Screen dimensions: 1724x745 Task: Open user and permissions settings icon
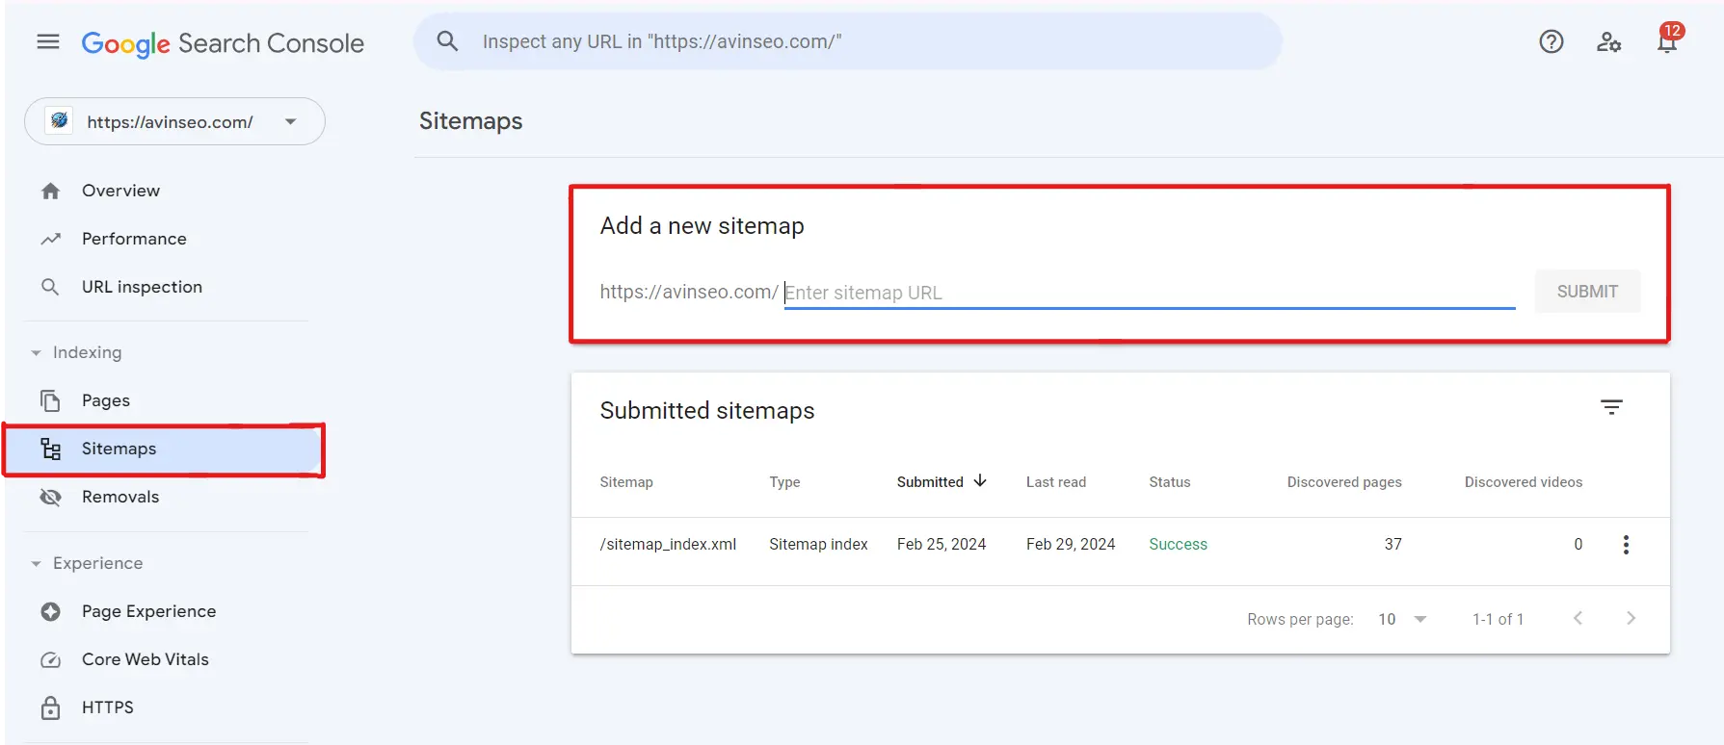coord(1608,41)
